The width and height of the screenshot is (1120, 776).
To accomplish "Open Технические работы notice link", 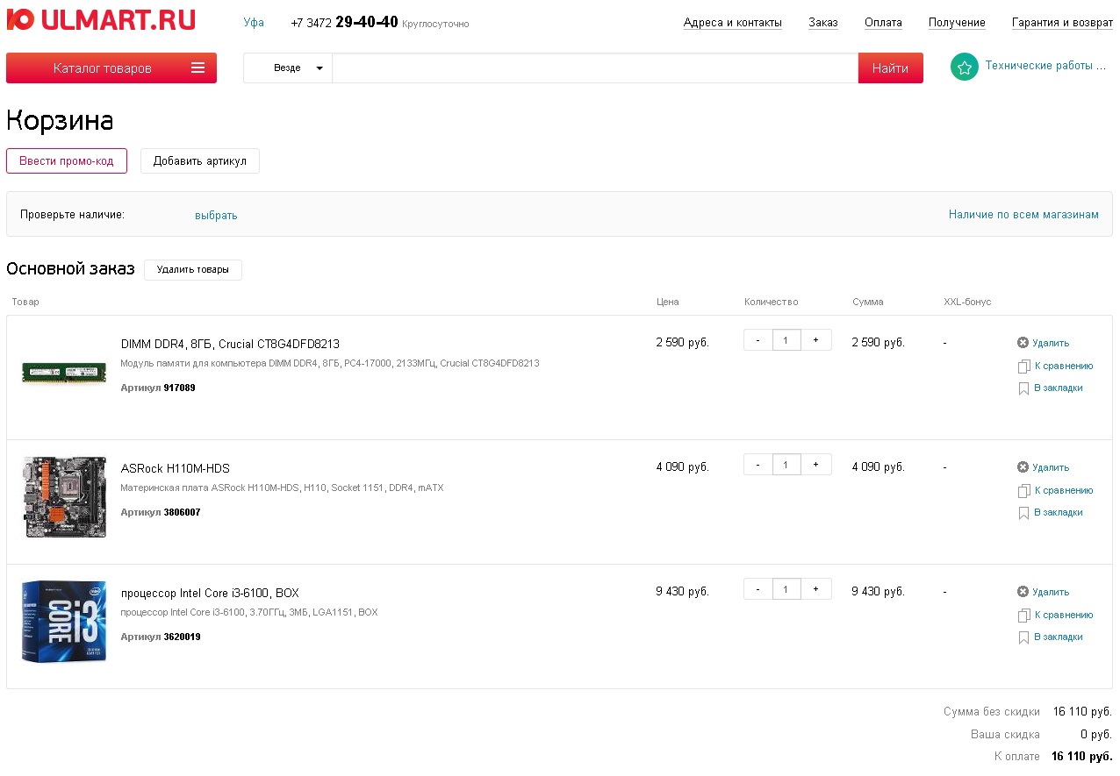I will [1045, 66].
